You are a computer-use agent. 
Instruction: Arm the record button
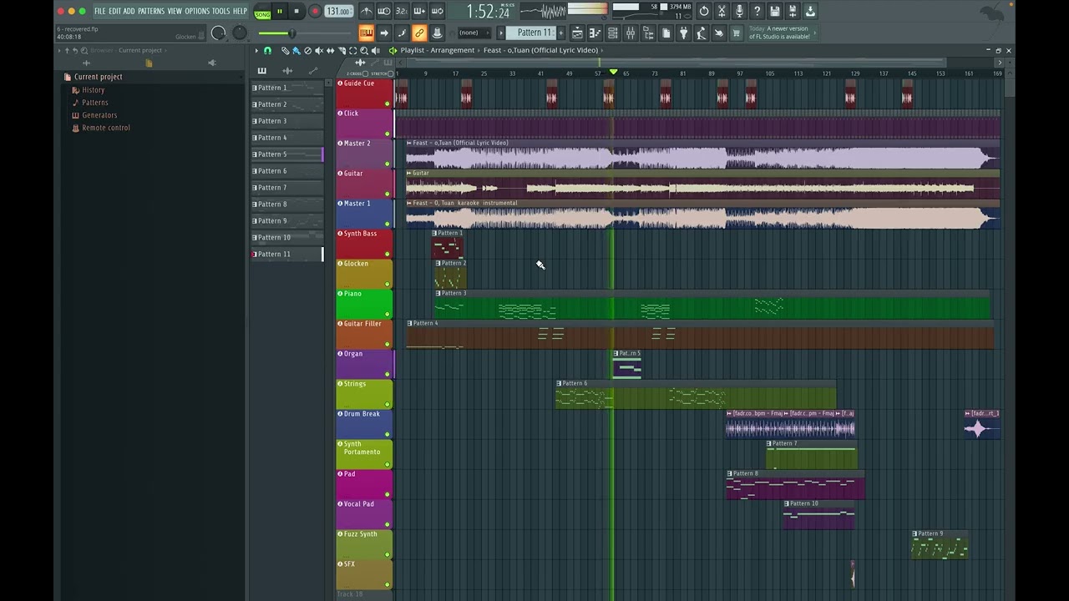pos(315,11)
